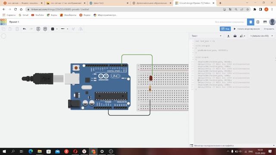Open the Yandex bookmark
The height and width of the screenshot is (155, 276).
85,15
